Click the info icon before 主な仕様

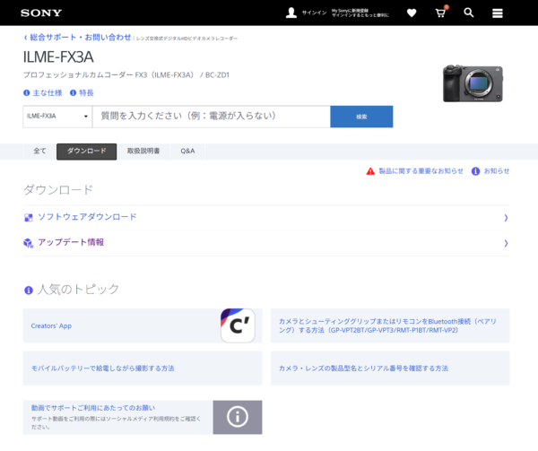click(x=26, y=93)
